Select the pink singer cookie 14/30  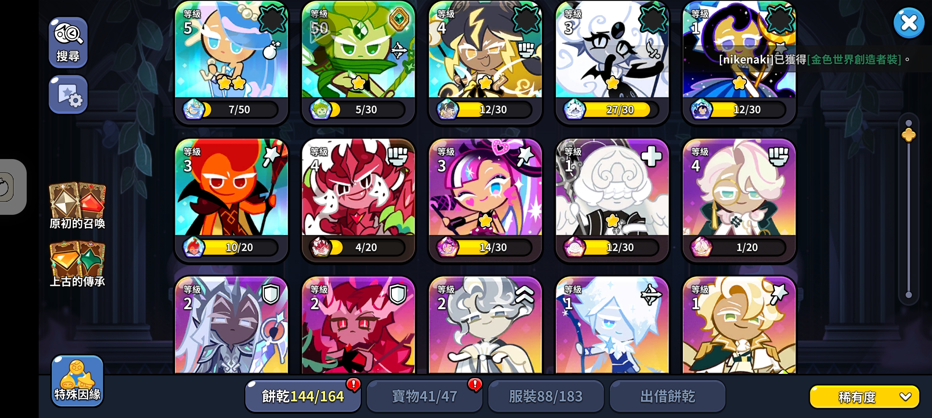point(485,200)
